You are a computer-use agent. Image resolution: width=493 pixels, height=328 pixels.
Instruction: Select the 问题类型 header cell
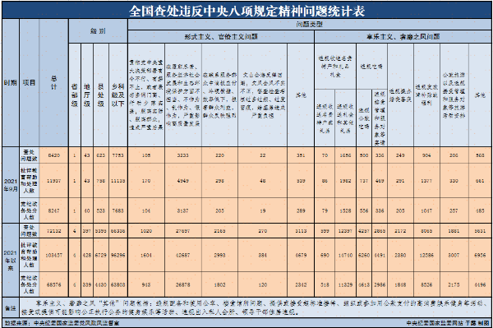pos(310,24)
